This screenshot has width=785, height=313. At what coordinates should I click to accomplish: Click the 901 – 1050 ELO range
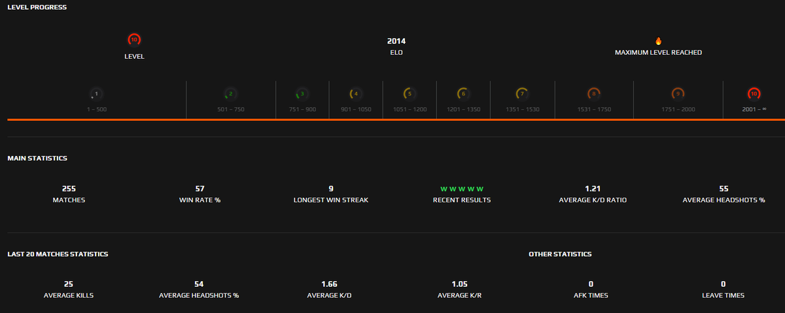[x=356, y=109]
